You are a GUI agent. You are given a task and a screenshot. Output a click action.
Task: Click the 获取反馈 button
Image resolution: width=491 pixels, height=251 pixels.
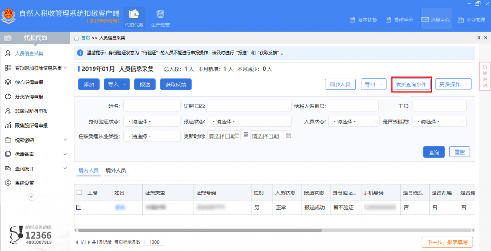click(x=175, y=84)
